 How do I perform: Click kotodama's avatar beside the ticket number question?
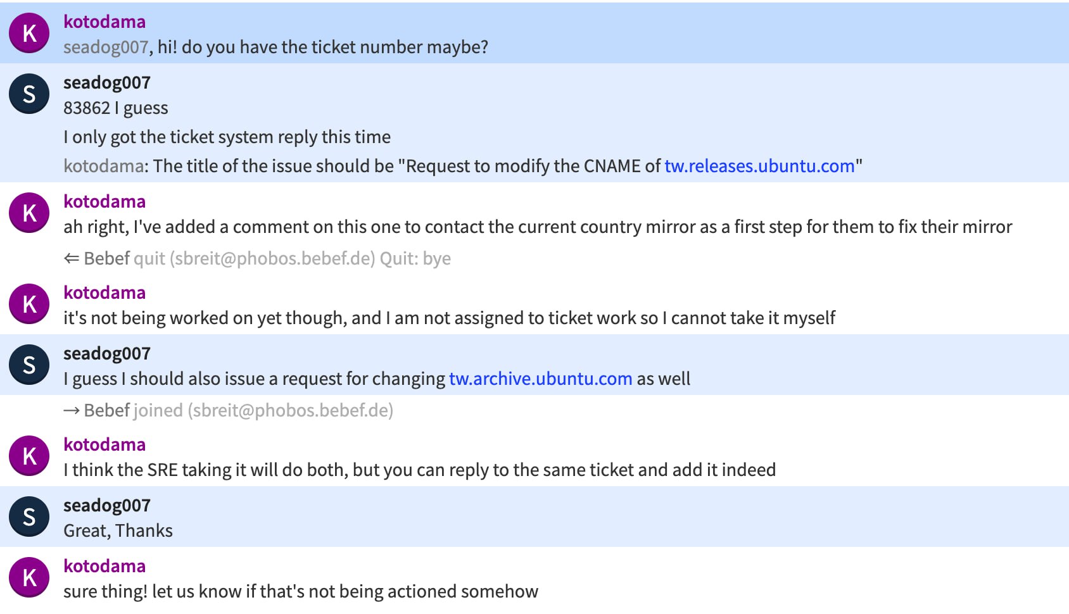coord(29,33)
